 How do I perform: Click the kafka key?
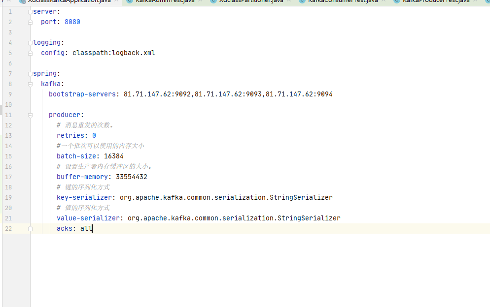(x=51, y=84)
